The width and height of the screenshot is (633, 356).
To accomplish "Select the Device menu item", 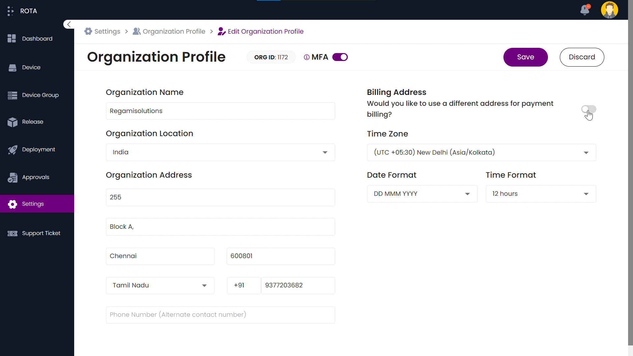I will (31, 67).
